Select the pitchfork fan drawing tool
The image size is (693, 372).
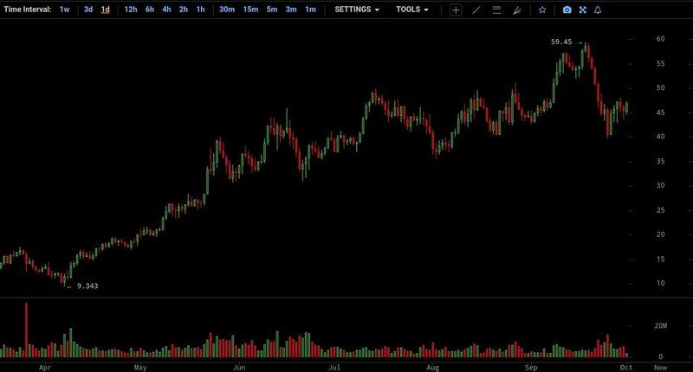pos(517,10)
